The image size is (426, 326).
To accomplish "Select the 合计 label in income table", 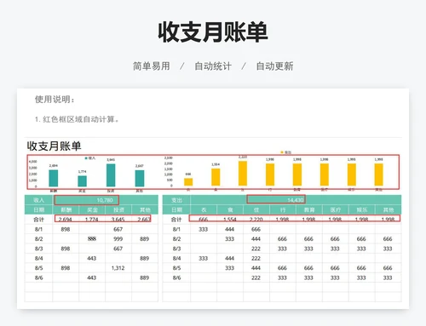I will tap(38, 220).
